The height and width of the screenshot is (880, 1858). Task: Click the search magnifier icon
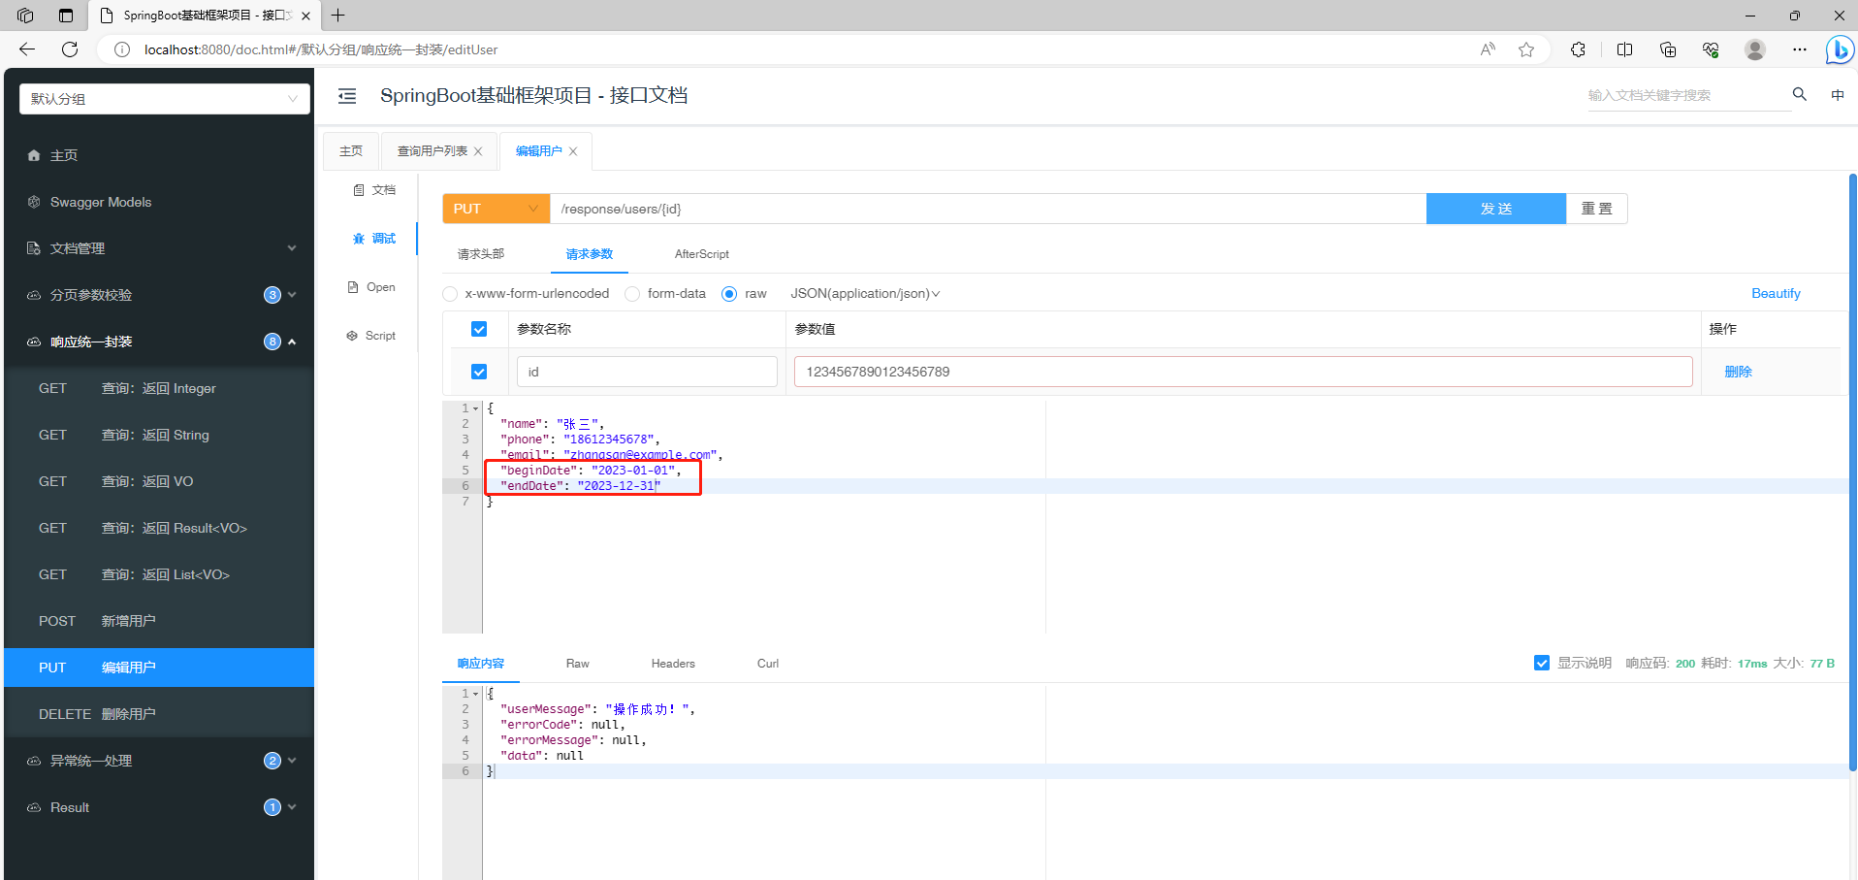[1799, 94]
